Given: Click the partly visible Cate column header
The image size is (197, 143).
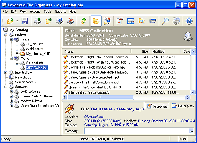Looking at the screenshot, I should [x=185, y=52].
